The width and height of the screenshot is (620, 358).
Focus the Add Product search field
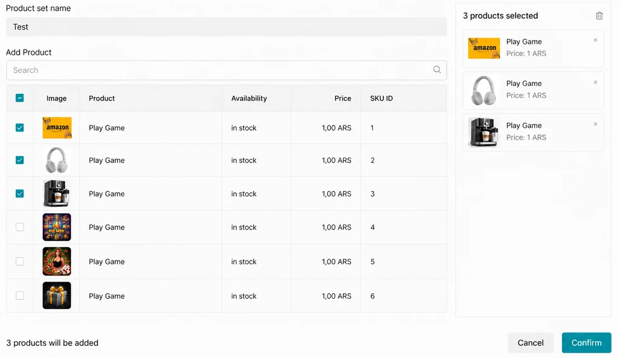tap(226, 70)
